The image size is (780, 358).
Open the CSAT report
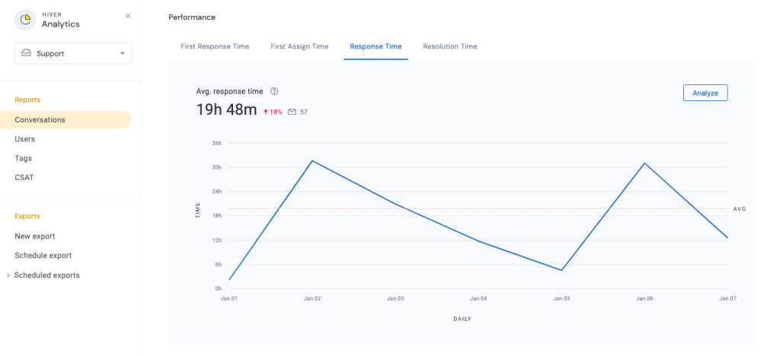pyautogui.click(x=24, y=177)
